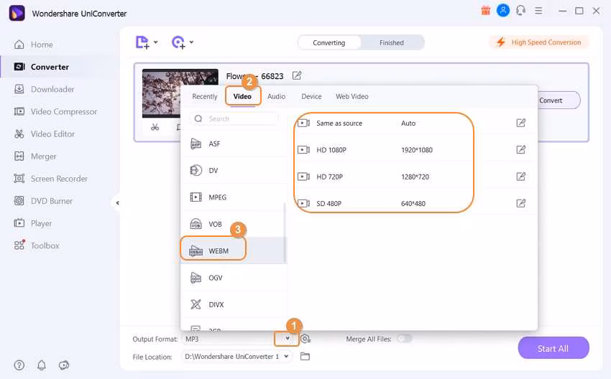Enable High Speed Conversion
This screenshot has height=379, width=611.
[x=539, y=42]
